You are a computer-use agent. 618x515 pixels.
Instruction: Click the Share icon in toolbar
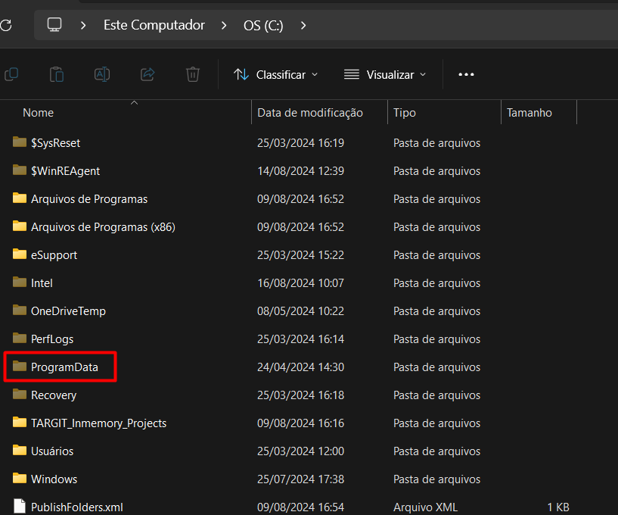click(148, 74)
